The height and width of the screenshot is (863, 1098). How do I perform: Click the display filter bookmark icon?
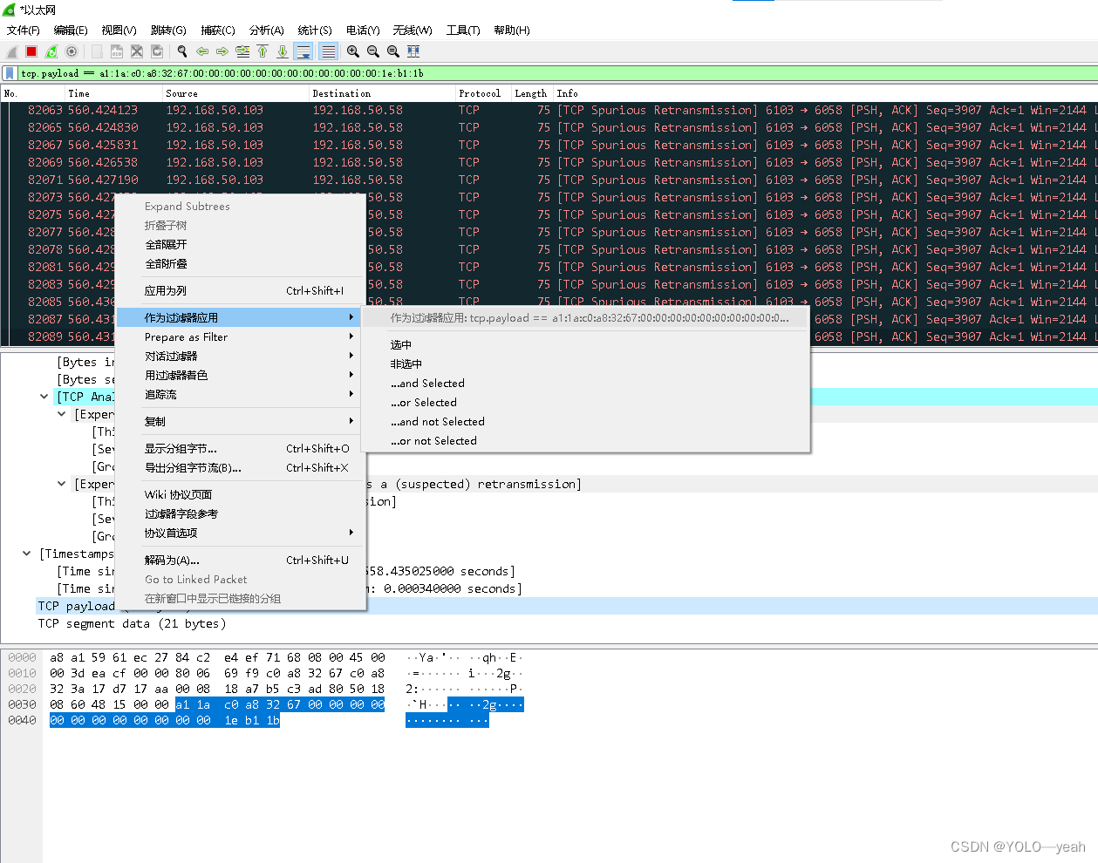tap(10, 73)
